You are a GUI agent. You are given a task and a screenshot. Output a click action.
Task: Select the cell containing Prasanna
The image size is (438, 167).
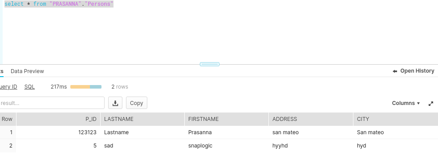(227, 132)
